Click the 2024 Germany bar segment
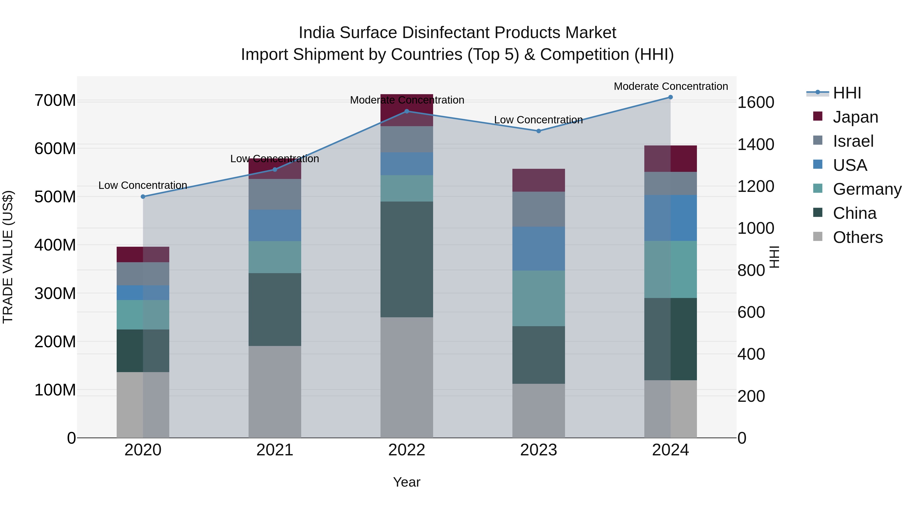Image resolution: width=915 pixels, height=514 pixels. point(671,270)
